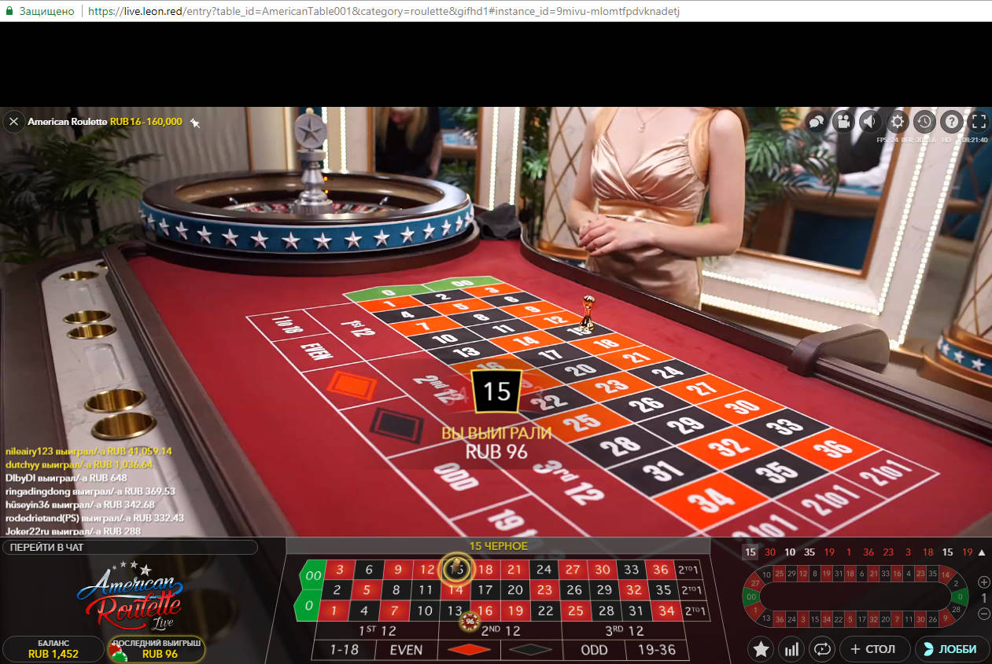Increase value with plus stepper
The width and height of the screenshot is (992, 664).
(983, 582)
